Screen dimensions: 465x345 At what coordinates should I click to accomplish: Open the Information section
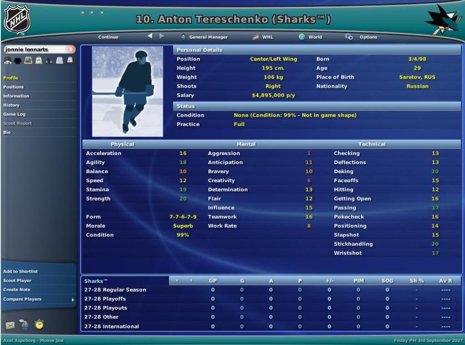tap(16, 96)
